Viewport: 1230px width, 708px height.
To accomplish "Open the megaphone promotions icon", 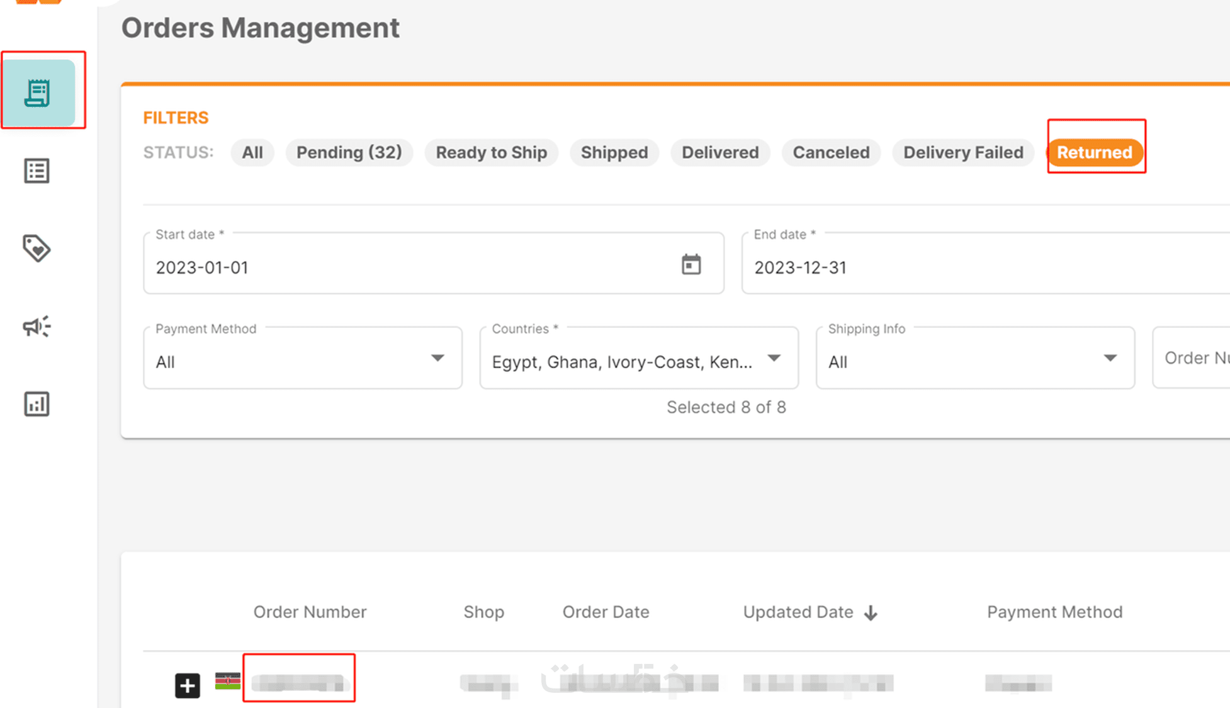I will (x=37, y=326).
